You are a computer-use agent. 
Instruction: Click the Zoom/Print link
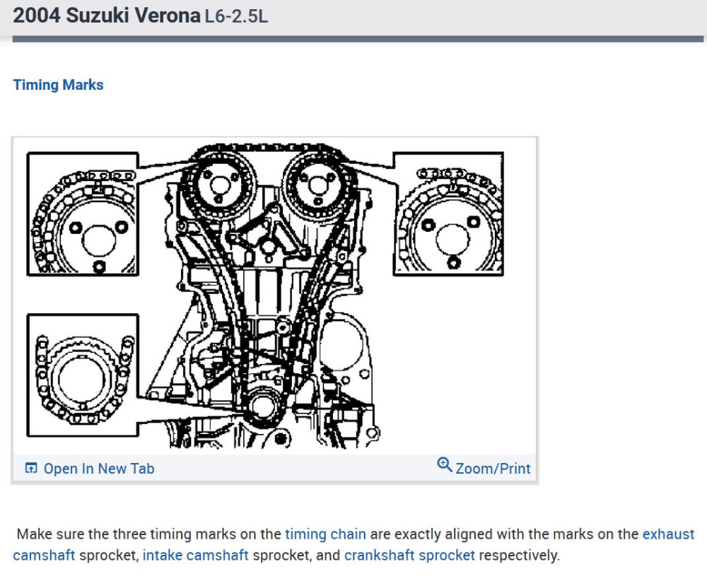pyautogui.click(x=484, y=467)
